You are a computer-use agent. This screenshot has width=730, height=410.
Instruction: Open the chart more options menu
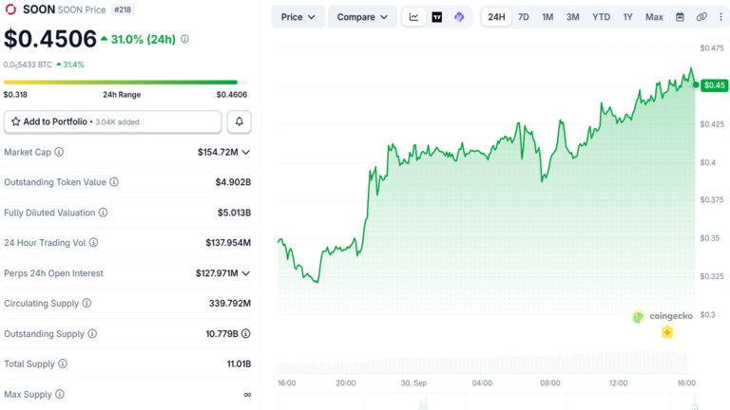tap(720, 17)
